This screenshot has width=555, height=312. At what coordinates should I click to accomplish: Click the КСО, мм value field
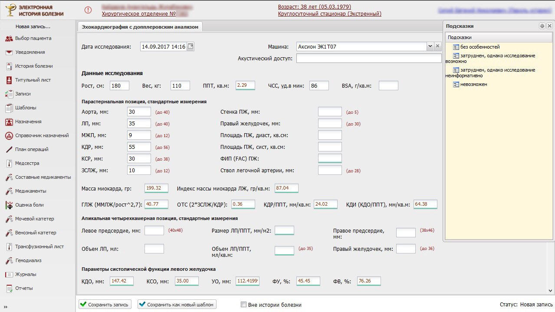187,281
